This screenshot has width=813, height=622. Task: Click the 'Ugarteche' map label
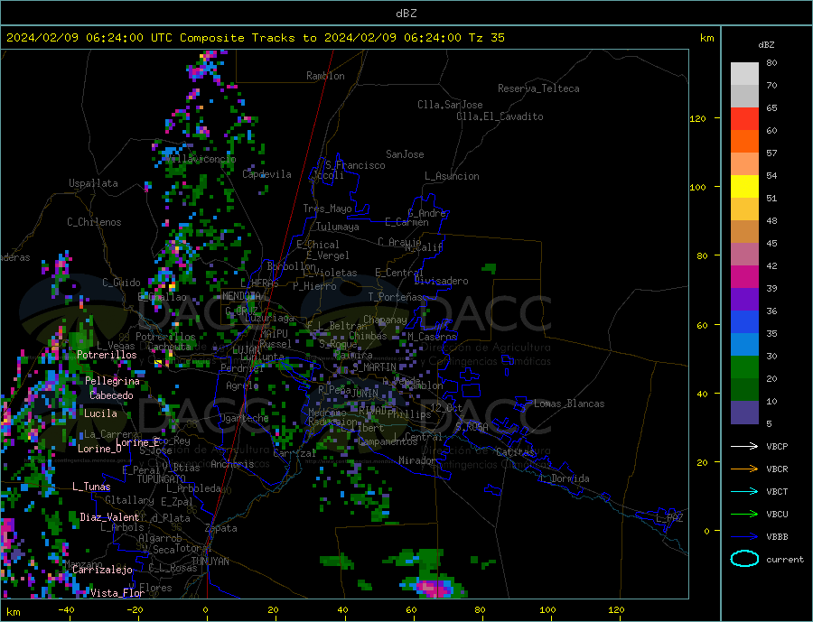click(x=244, y=418)
